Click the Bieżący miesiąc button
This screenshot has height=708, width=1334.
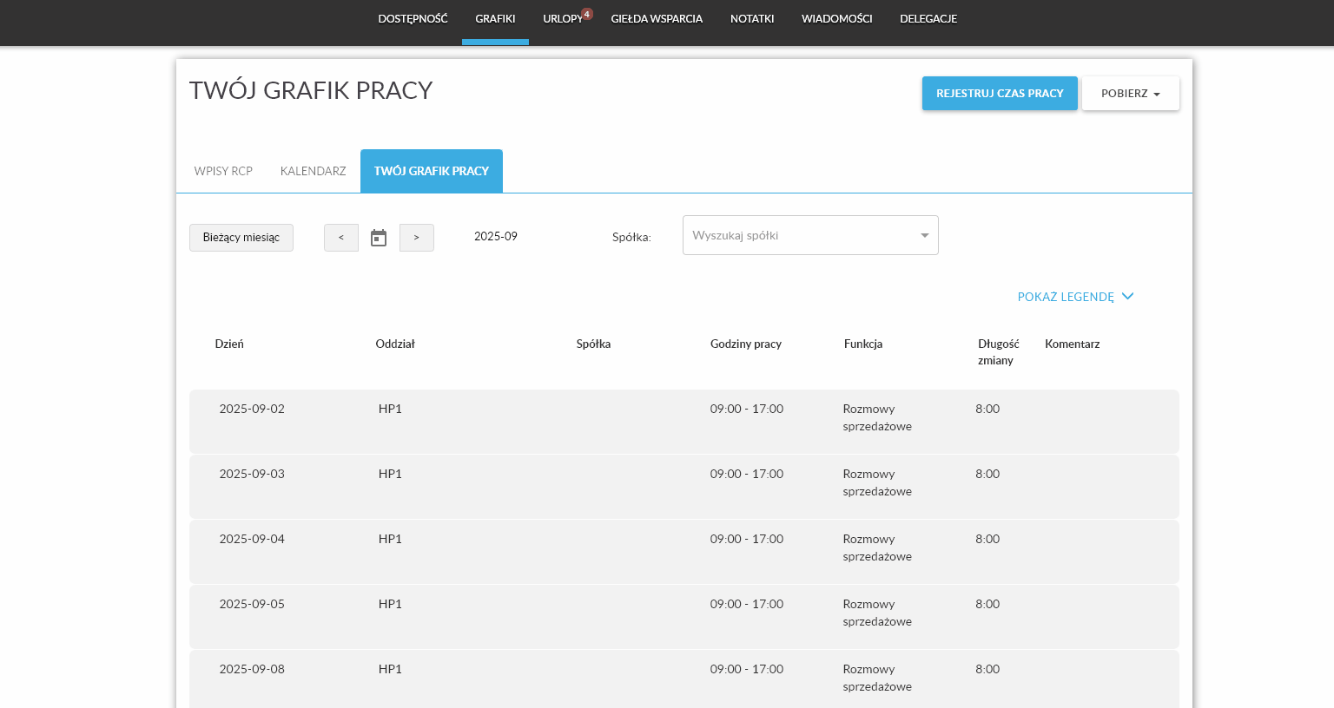241,238
